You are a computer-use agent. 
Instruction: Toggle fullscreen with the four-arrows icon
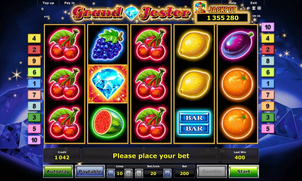259,8
